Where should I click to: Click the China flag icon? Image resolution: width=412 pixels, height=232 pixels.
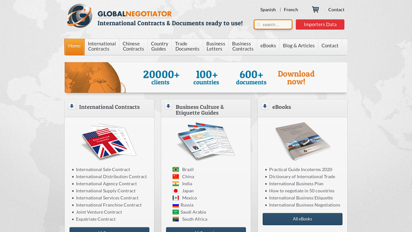176,176
